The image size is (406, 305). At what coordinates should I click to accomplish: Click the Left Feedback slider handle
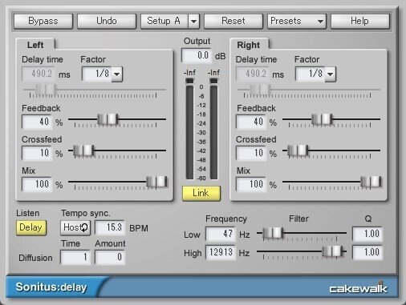click(x=108, y=119)
